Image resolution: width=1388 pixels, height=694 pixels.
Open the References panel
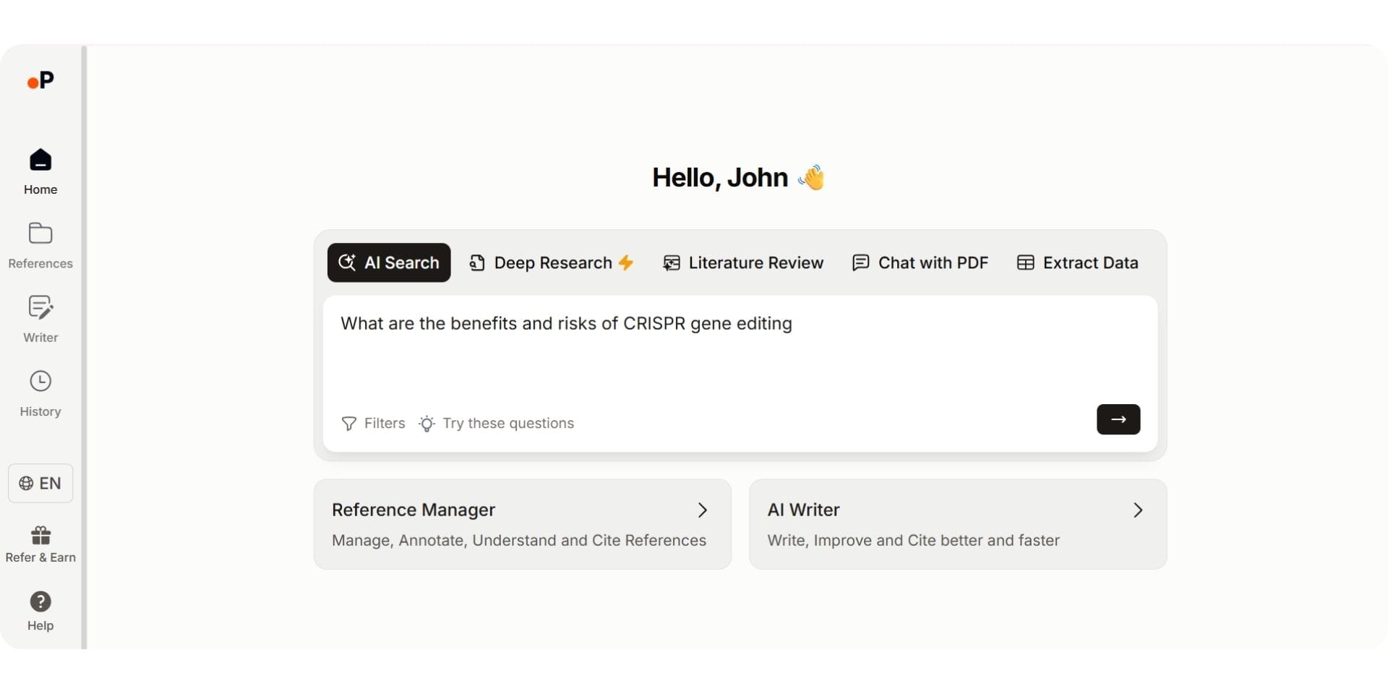point(40,245)
